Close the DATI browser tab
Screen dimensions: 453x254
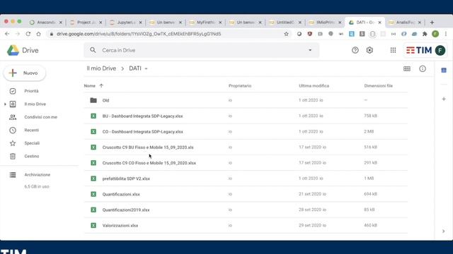379,23
